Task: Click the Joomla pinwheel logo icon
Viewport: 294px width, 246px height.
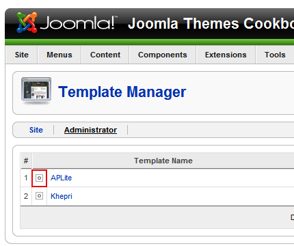Action: pos(27,23)
